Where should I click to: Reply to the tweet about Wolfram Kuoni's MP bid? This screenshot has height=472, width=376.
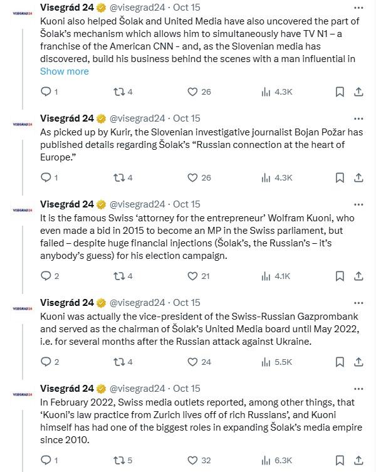coord(45,276)
